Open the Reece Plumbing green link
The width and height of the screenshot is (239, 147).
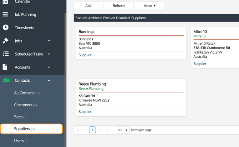[x=91, y=89]
